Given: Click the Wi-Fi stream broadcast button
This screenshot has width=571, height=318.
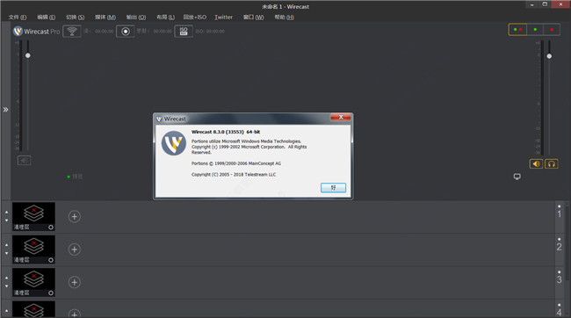Looking at the screenshot, I should coord(72,32).
